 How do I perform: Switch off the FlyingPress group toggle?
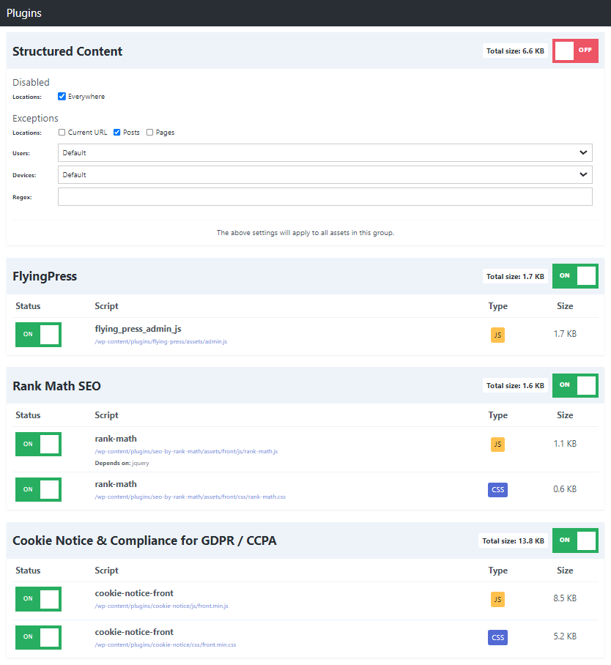pos(575,276)
